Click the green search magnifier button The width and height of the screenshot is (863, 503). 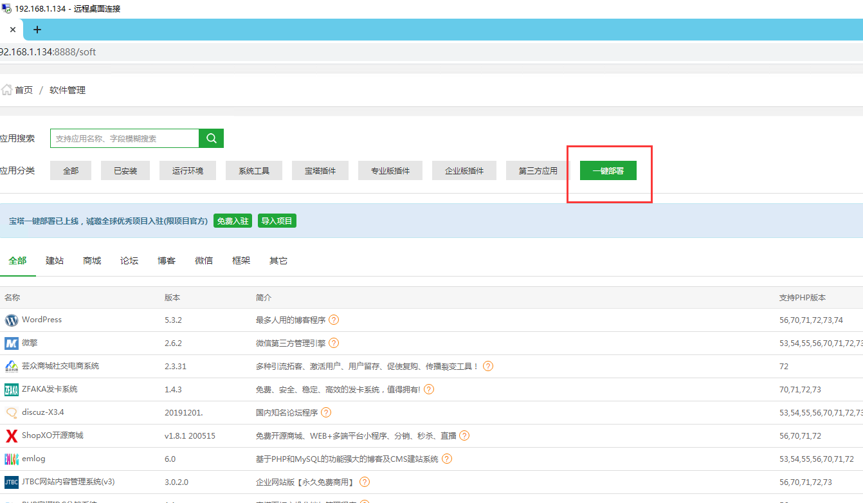coord(212,138)
